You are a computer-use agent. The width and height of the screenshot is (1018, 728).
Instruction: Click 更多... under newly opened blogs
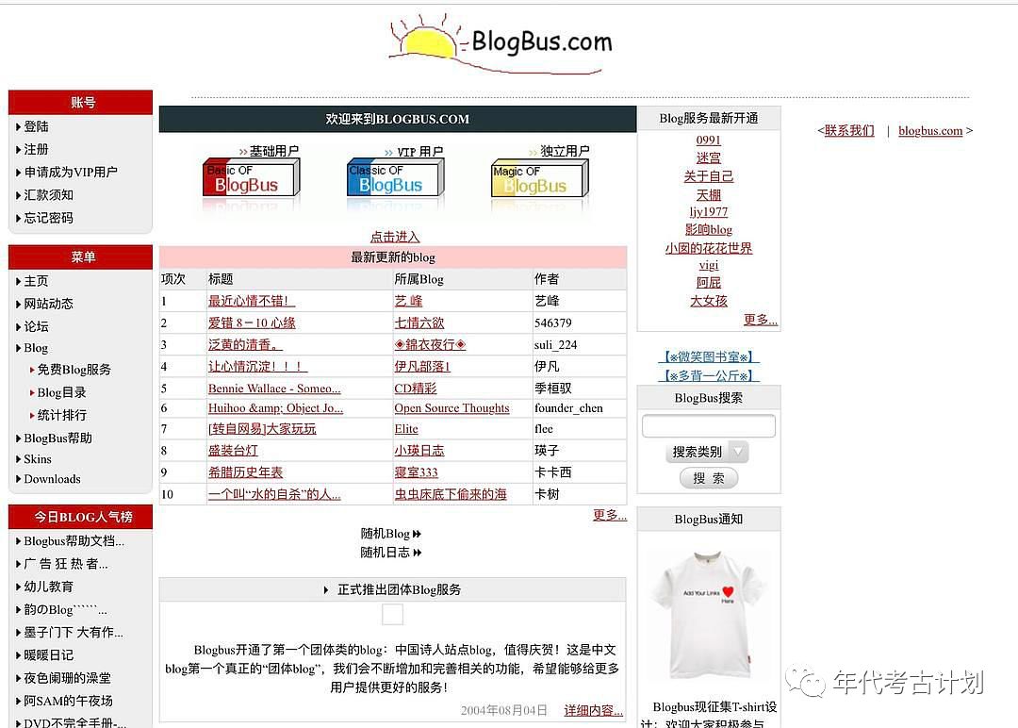pyautogui.click(x=760, y=320)
